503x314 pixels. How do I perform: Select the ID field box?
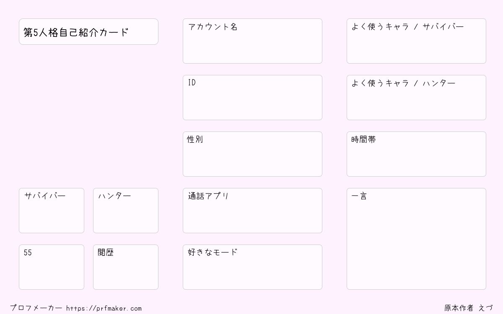pos(252,98)
